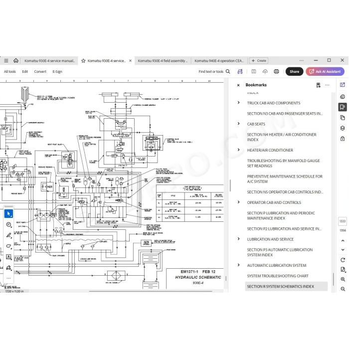Click the link sharing icon beside search
This screenshot has width=349, height=349.
(x=240, y=71)
